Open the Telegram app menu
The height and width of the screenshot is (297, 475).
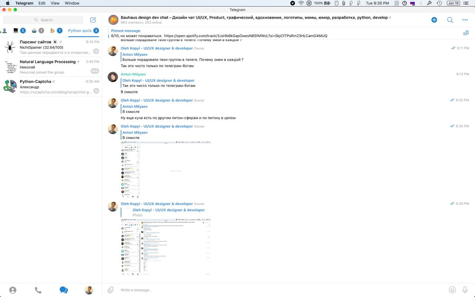point(24,3)
